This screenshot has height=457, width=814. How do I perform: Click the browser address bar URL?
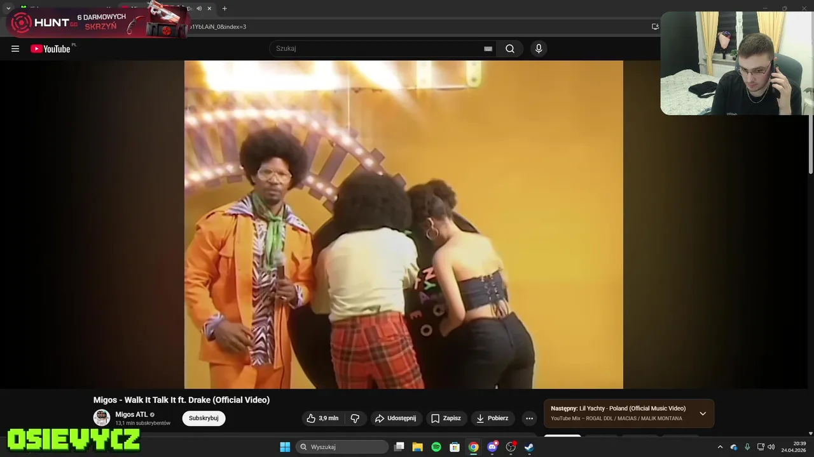pyautogui.click(x=218, y=27)
